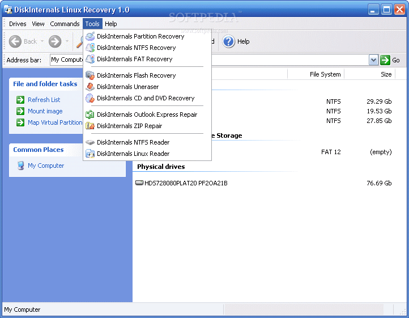Select DiskInternals ZIP Repair
Screen dimensions: 409x318
click(x=147, y=126)
